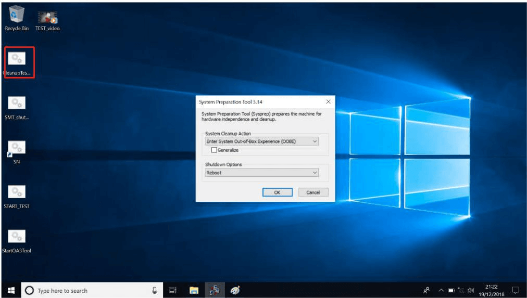Click the Task View taskbar icon

(x=173, y=290)
